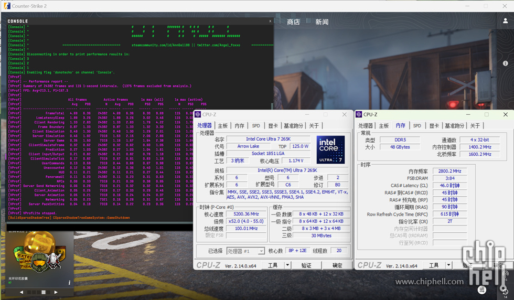
Task: Click the '4 x 32-bit' channel value
Action: tap(479, 140)
